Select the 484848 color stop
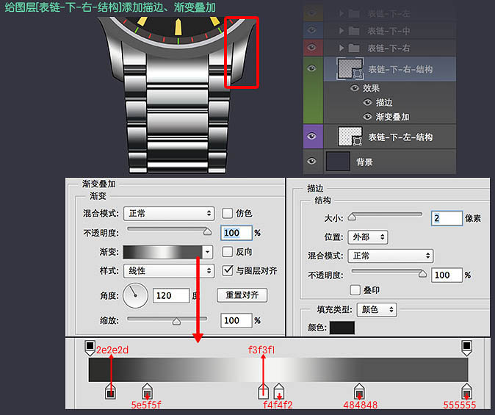 359,391
